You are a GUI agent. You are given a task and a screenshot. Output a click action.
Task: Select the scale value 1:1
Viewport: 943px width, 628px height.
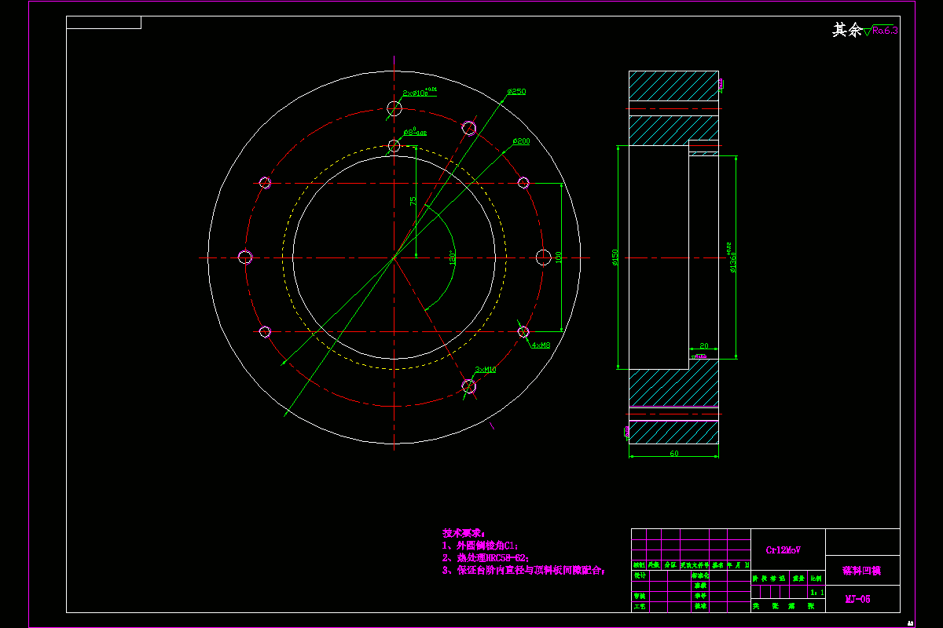(x=817, y=593)
